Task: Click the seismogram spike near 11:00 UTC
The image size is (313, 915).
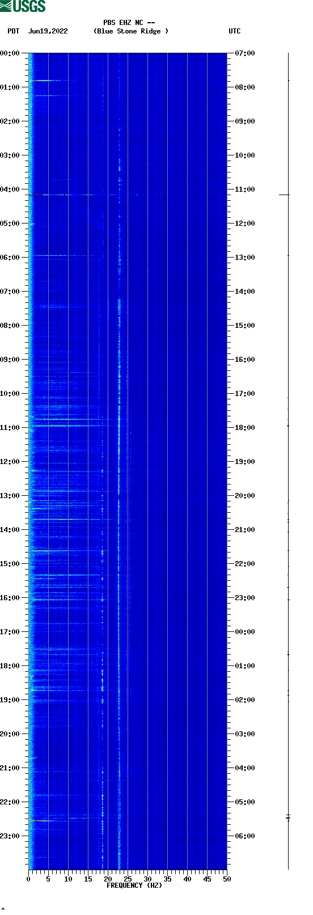Action: point(284,195)
